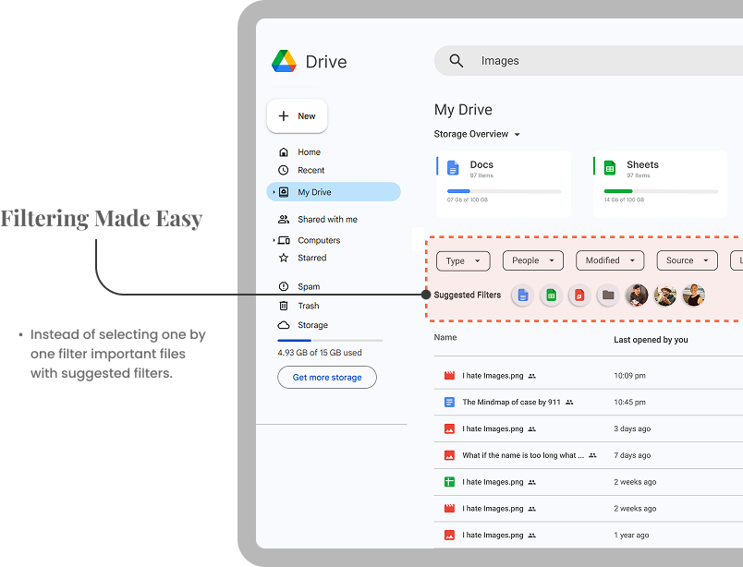The width and height of the screenshot is (743, 567).
Task: Apply the Slides suggested filter icon
Action: (x=579, y=296)
